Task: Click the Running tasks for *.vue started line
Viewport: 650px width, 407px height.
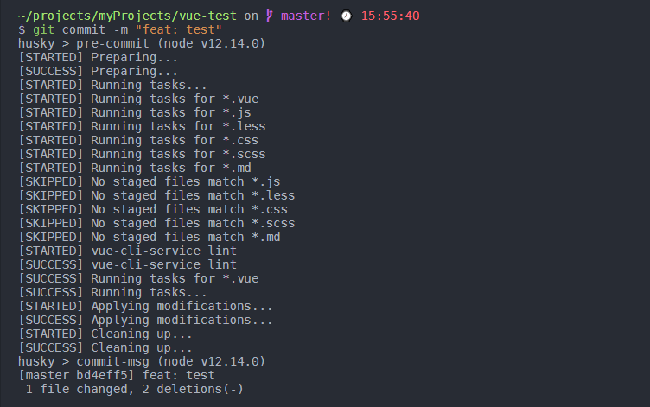Action: point(138,99)
